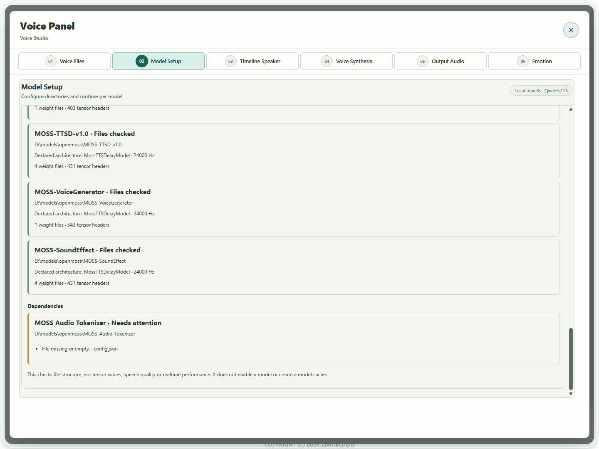Select the MOSS-TTSD-v1.0 · Files checked heading
Screen dimensions: 599x449
pos(84,134)
